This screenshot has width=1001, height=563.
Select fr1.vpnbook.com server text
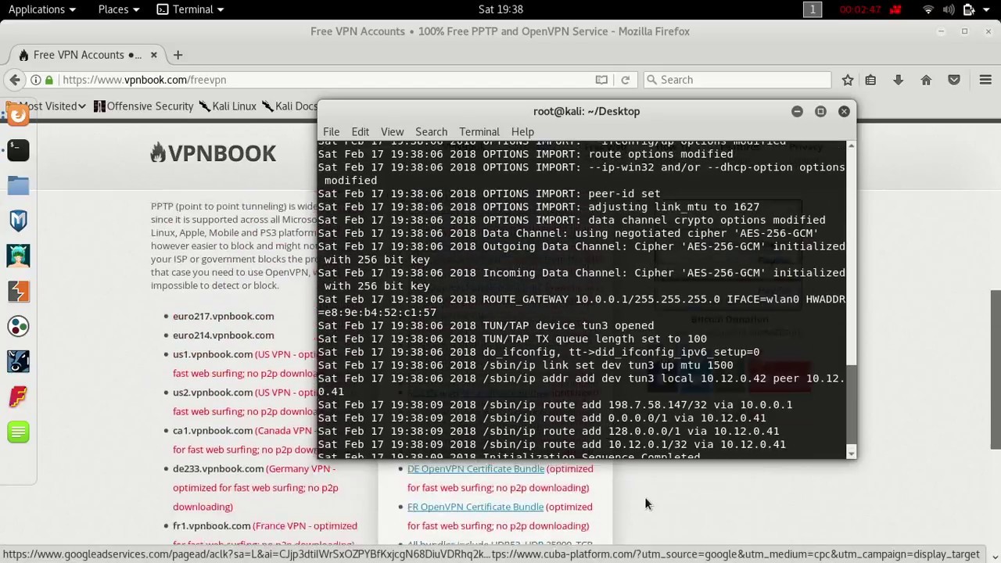212,526
